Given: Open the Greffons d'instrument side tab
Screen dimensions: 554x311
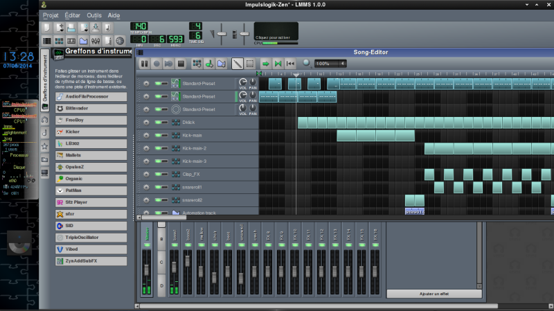Looking at the screenshot, I should 45,82.
